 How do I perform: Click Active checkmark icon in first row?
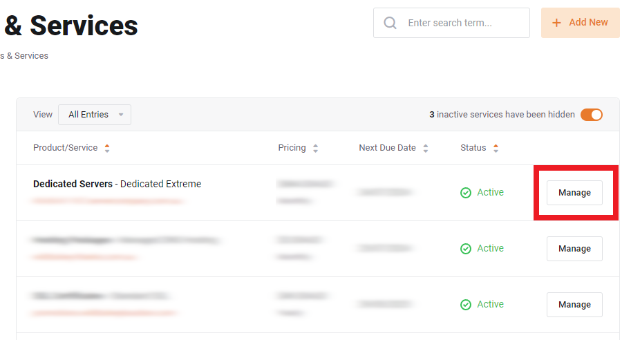tap(466, 193)
